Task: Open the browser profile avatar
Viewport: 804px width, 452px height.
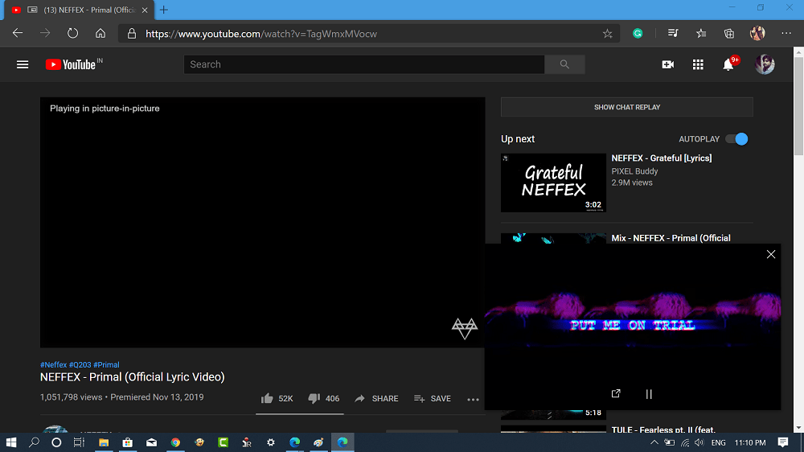Action: tap(757, 33)
